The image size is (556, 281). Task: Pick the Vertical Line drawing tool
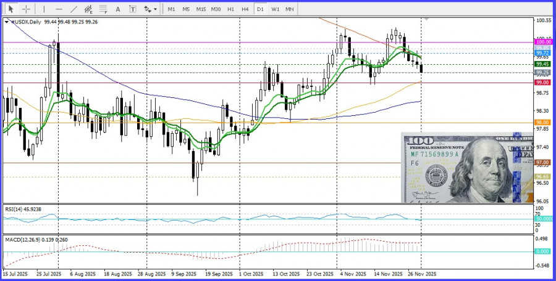[44, 9]
